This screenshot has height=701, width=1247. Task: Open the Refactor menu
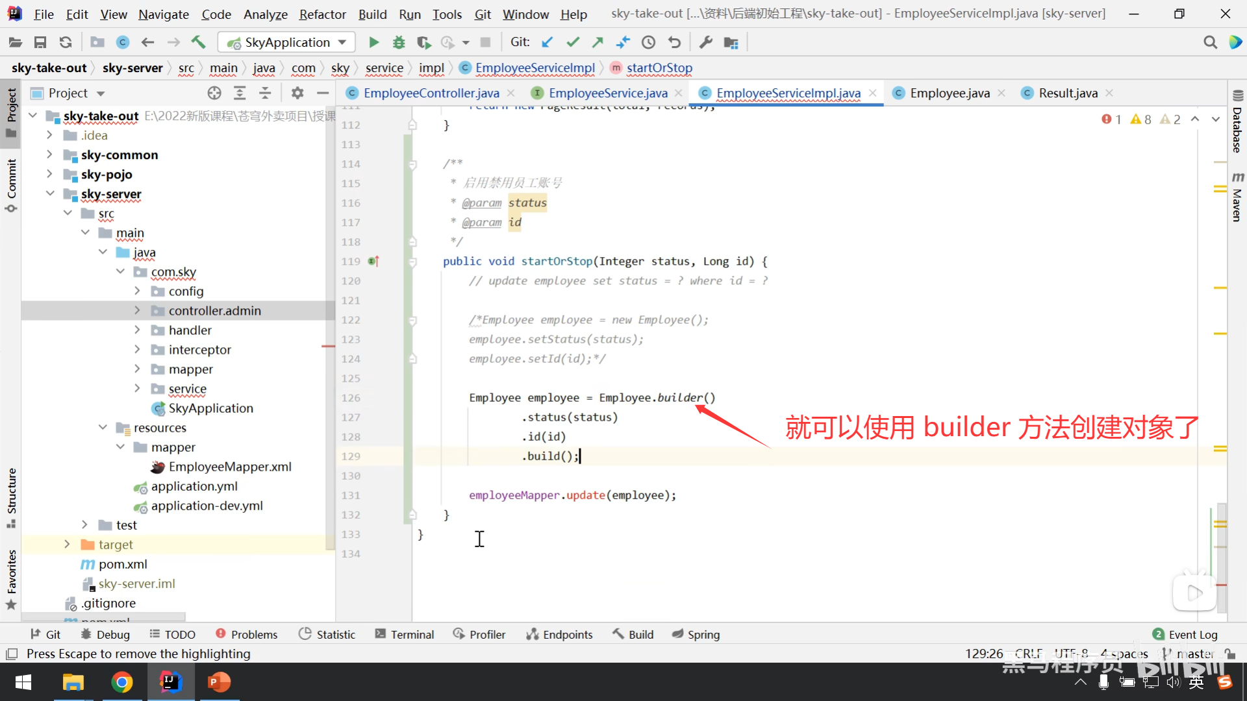(x=322, y=14)
